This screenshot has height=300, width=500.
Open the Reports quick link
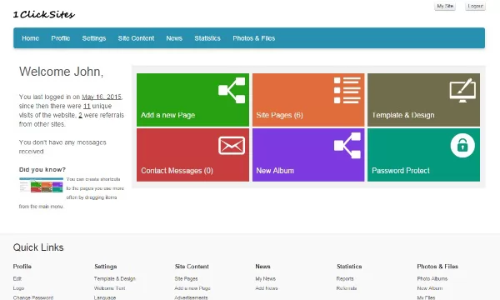click(x=345, y=278)
